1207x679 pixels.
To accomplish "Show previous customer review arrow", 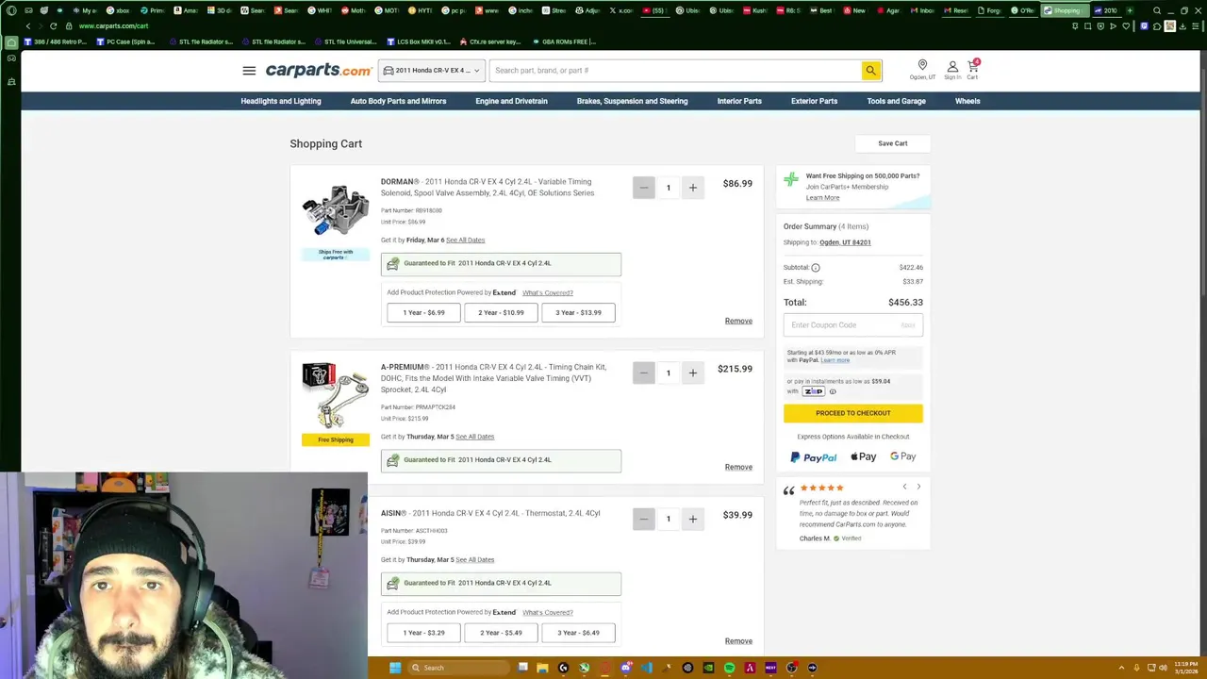I will [904, 488].
